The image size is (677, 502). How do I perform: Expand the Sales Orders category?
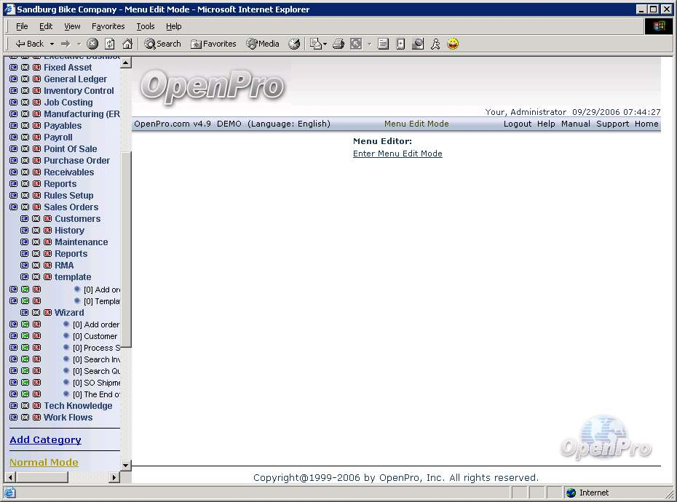pyautogui.click(x=71, y=207)
